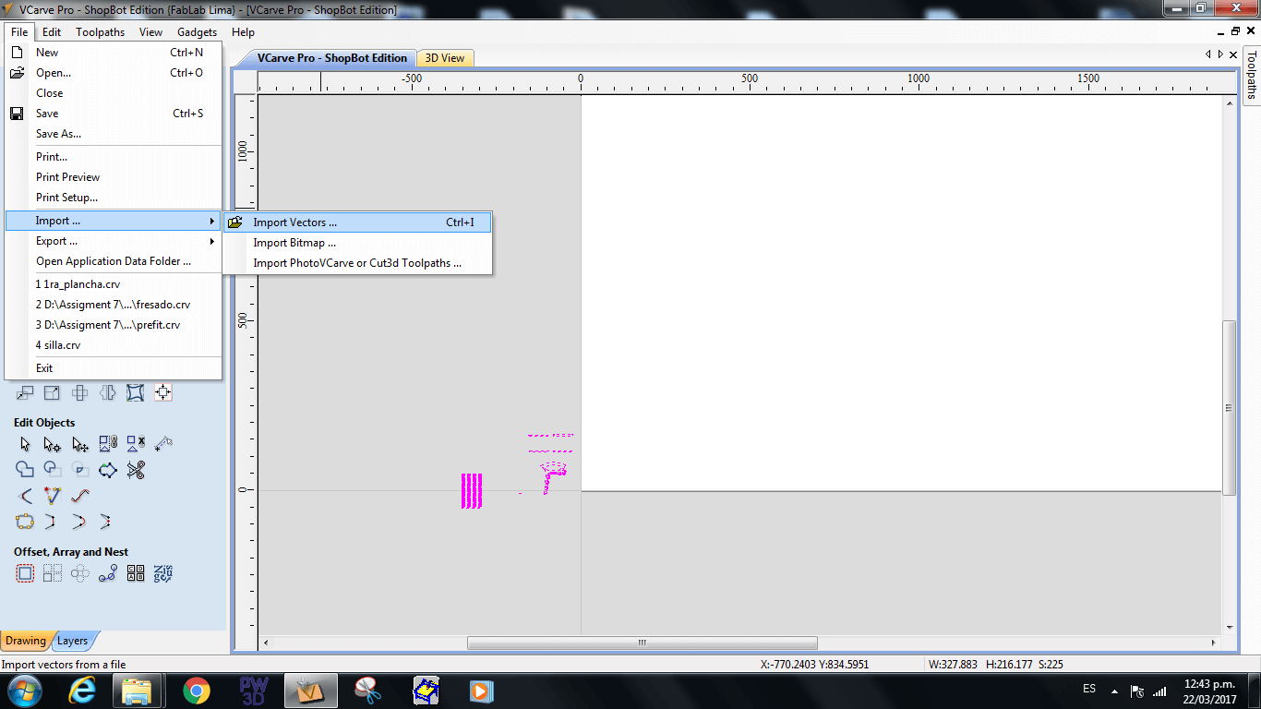Click Windows Start button
This screenshot has width=1261, height=709.
[x=24, y=691]
